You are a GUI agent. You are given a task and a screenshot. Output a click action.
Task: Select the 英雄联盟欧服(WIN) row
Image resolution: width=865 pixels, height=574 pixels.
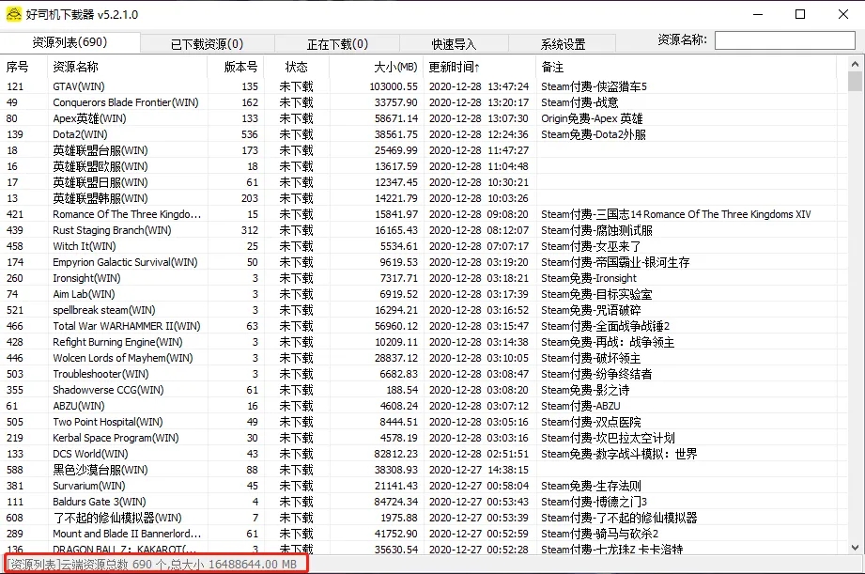coord(424,166)
